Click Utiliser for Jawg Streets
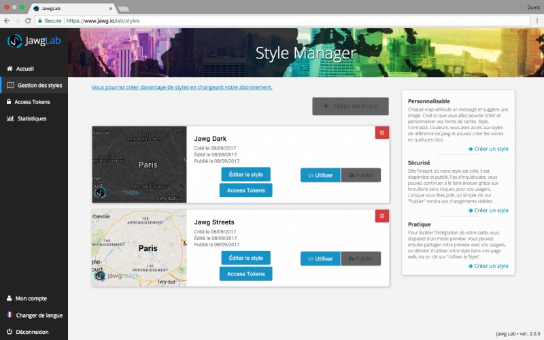Screen dimensions: 544x340 click(320, 259)
